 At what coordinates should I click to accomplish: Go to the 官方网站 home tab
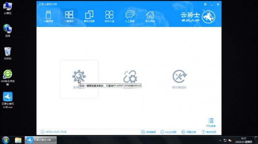click(150, 17)
